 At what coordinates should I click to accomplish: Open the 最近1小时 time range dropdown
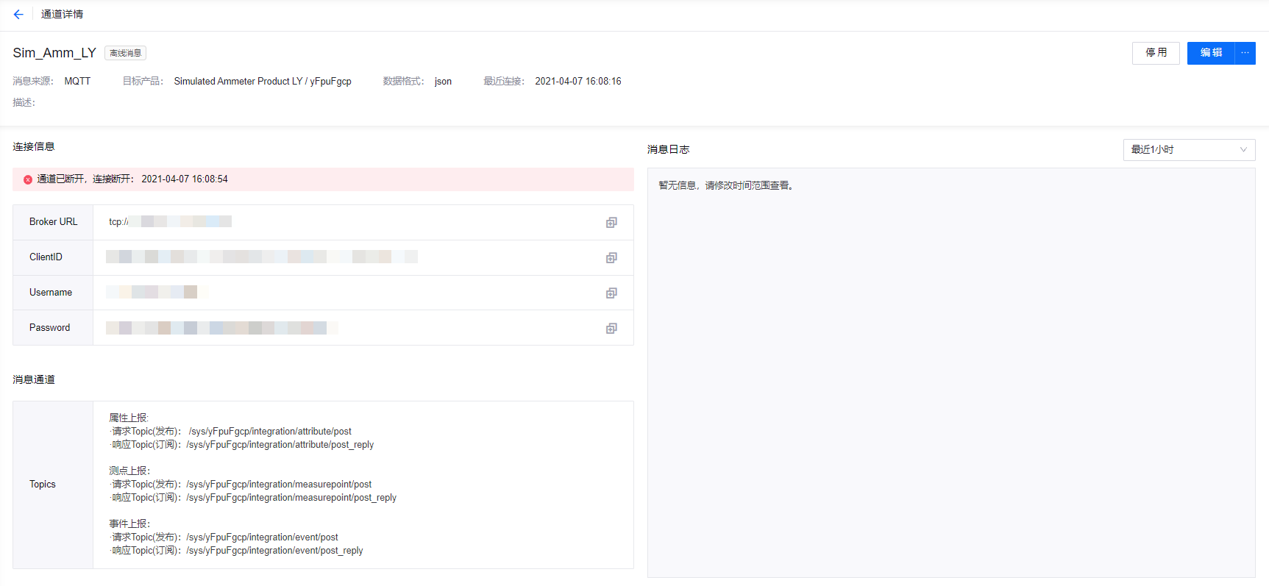pos(1189,149)
